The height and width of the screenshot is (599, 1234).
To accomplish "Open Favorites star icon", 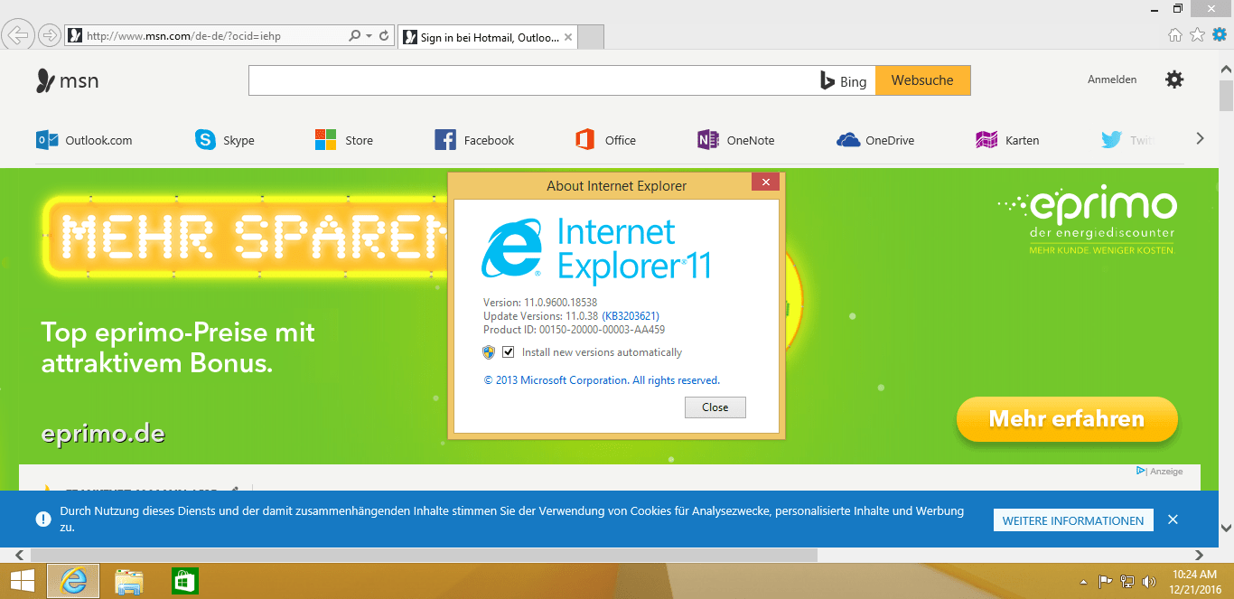I will pos(1198,35).
